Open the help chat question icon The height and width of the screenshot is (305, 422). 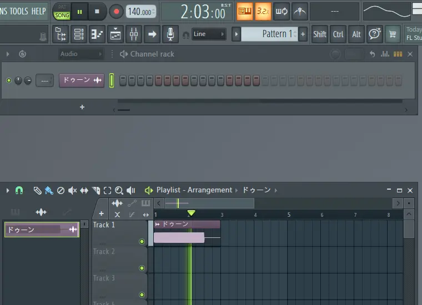pos(374,34)
